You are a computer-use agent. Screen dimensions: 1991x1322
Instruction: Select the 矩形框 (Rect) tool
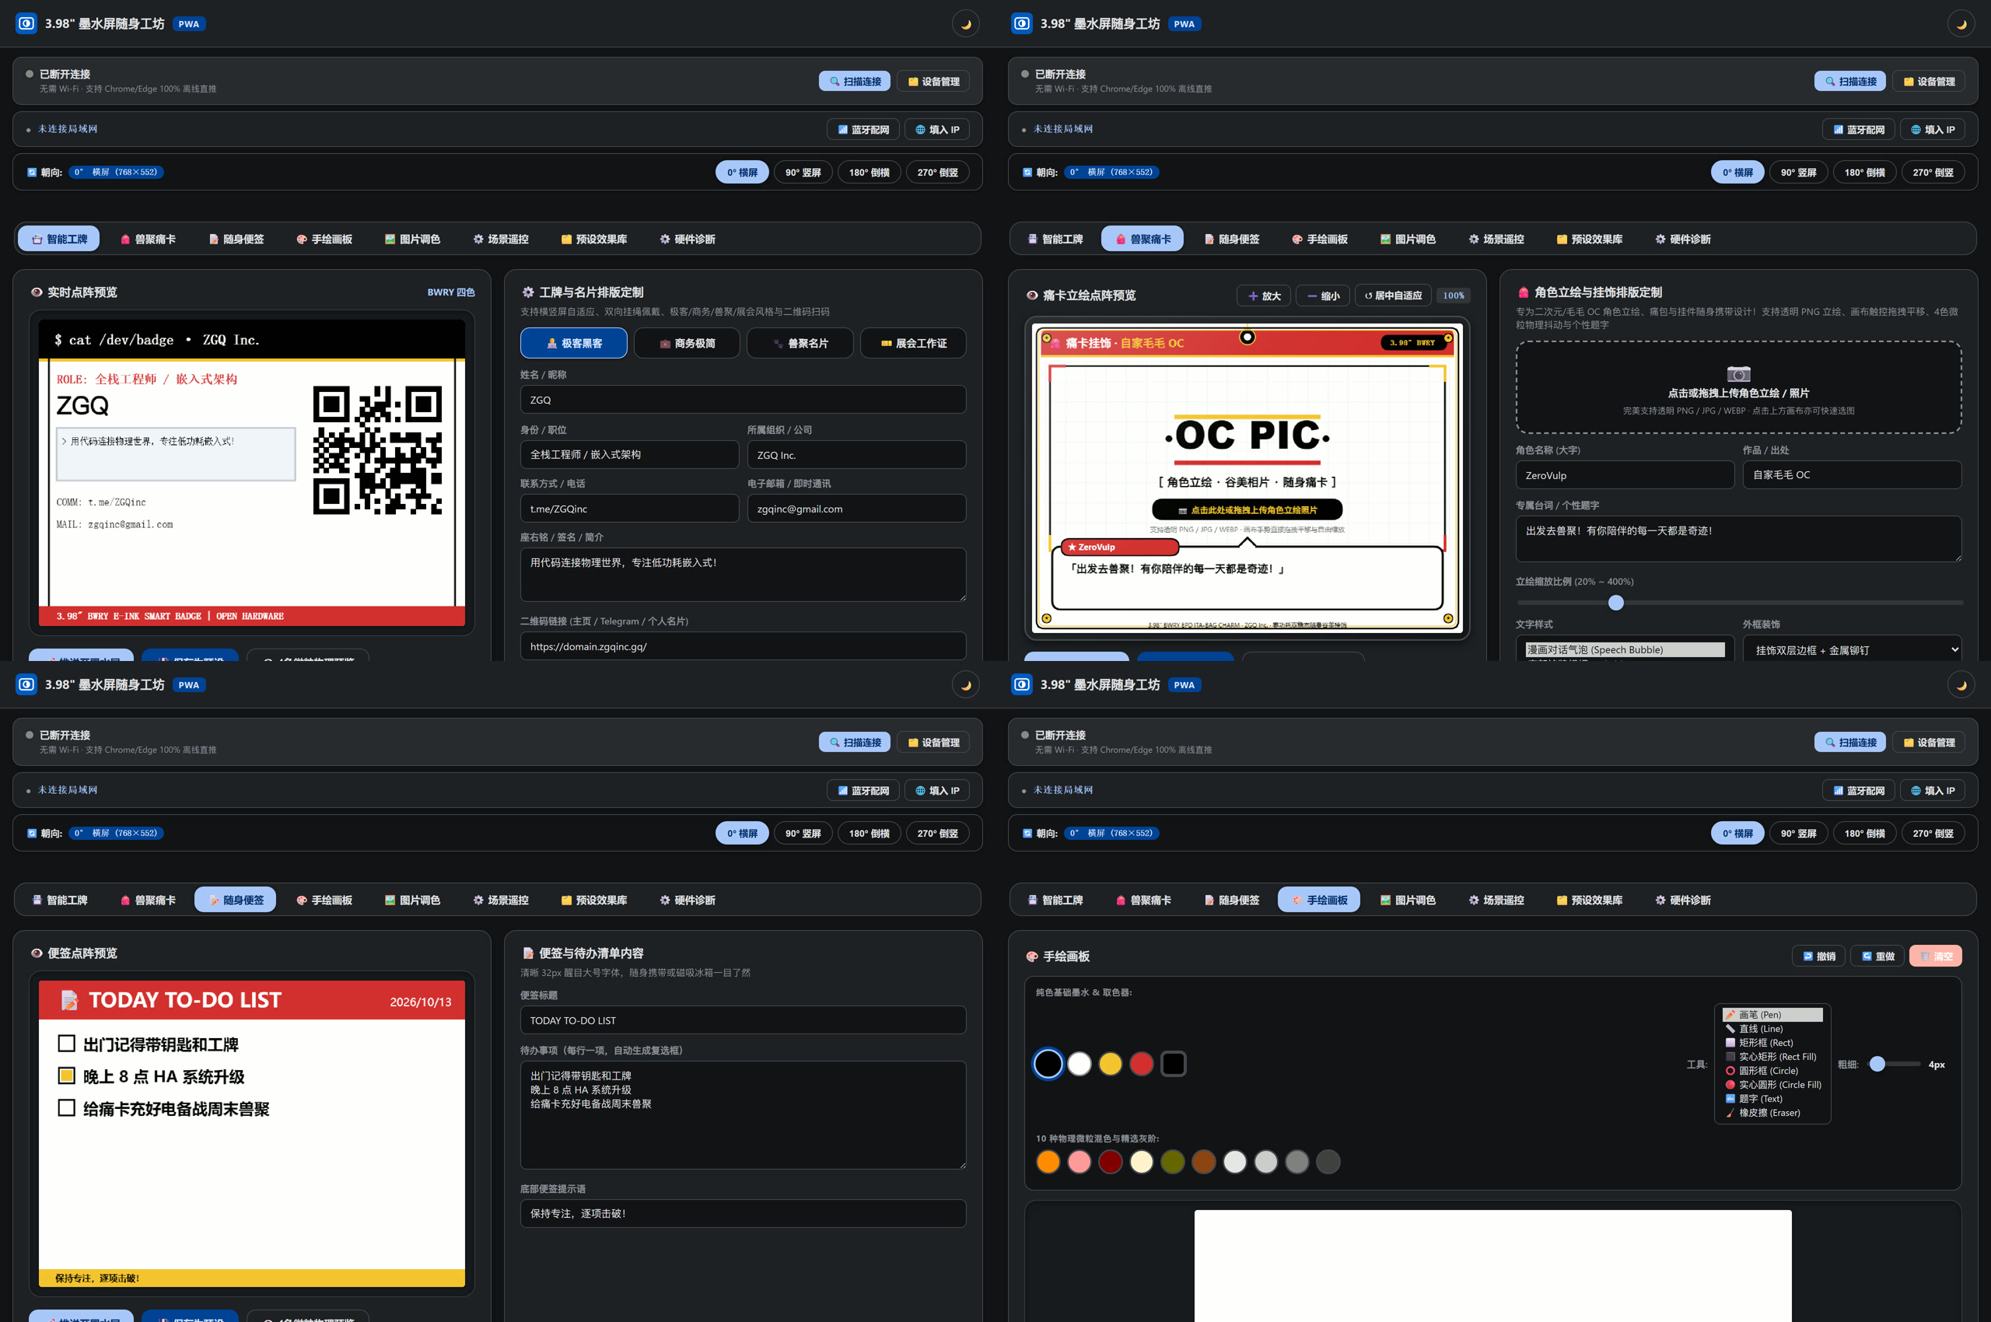[1772, 1043]
